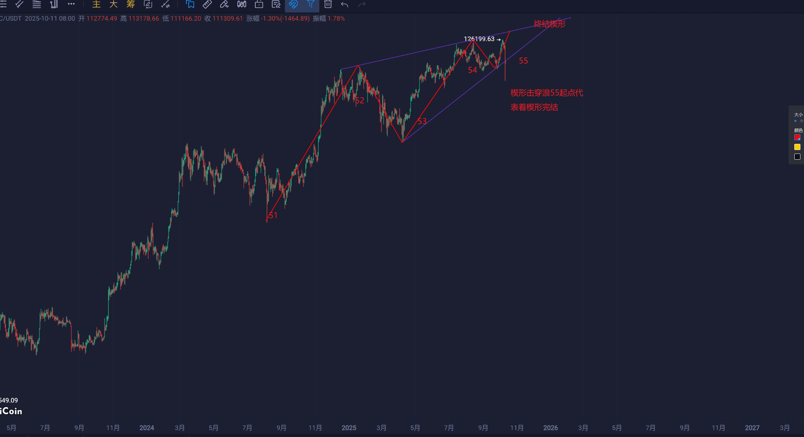Click the 大 toolbar button
Image resolution: width=804 pixels, height=437 pixels.
pyautogui.click(x=114, y=4)
